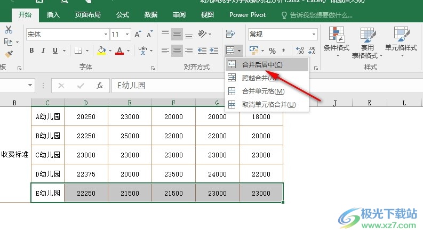Open 条件格式 conditional formatting
This screenshot has height=234, width=423.
[337, 41]
